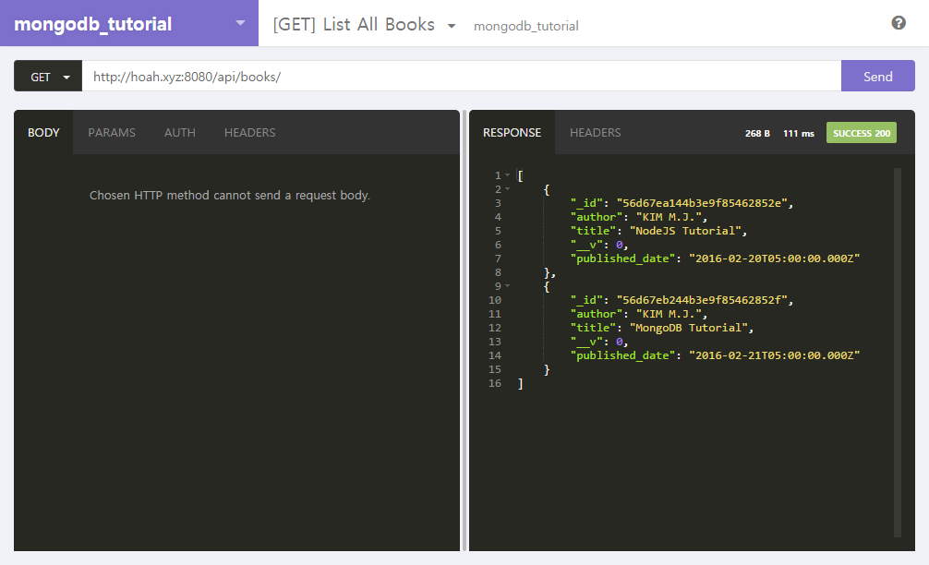The height and width of the screenshot is (565, 929).
Task: Click the SUCCESS 200 status badge
Action: pyautogui.click(x=861, y=133)
